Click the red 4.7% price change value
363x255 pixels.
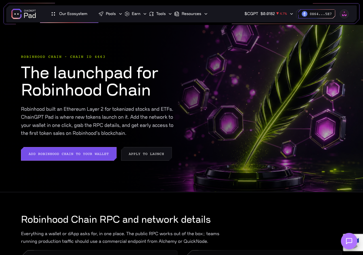pos(282,14)
